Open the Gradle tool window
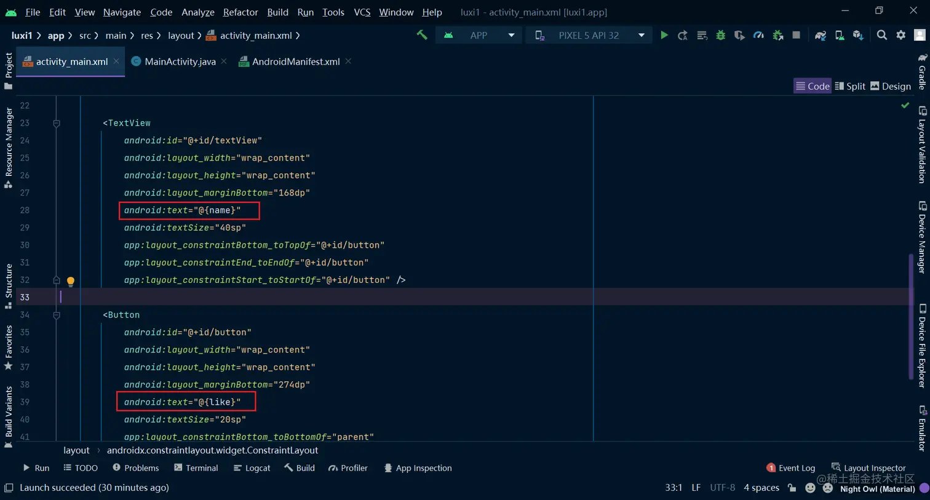The height and width of the screenshot is (500, 930). point(922,72)
